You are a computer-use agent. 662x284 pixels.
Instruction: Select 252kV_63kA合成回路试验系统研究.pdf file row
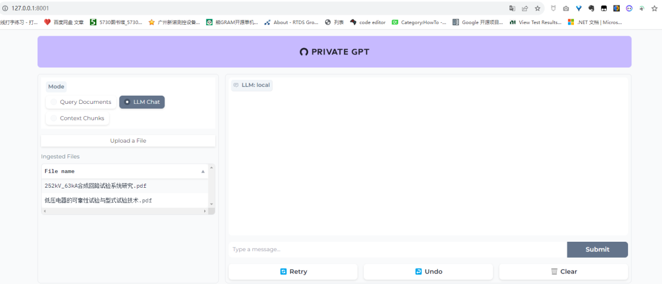pos(124,185)
